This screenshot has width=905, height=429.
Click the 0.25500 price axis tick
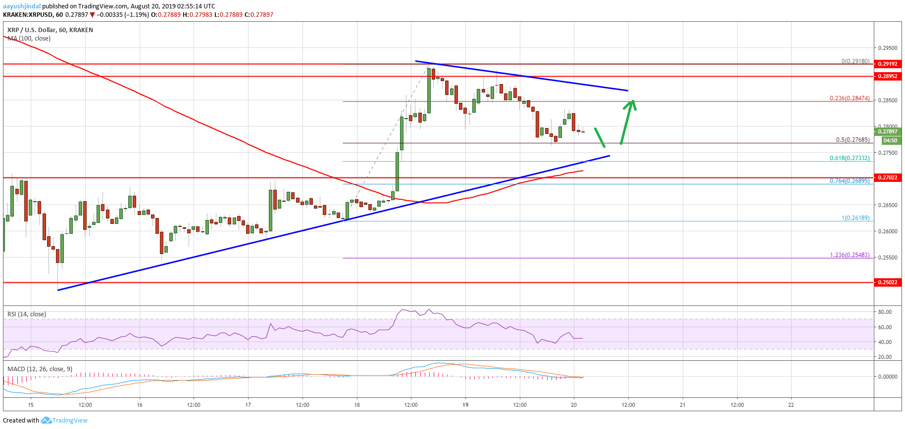point(888,257)
